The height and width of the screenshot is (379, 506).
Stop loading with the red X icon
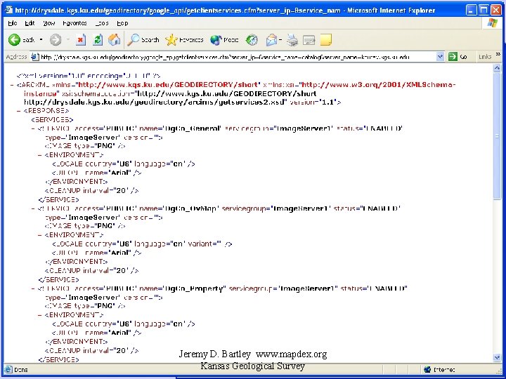click(x=81, y=40)
